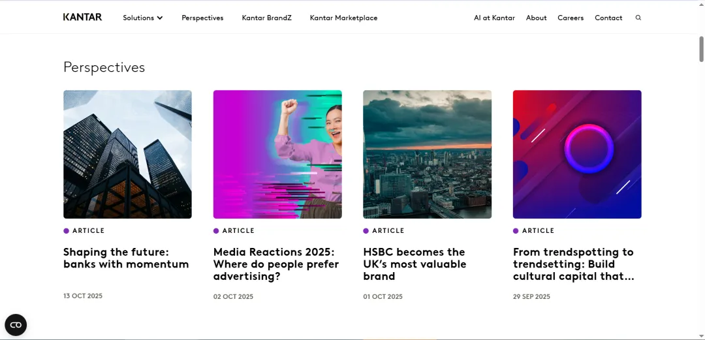Open 'From trendspotting to trendsetting' article
The height and width of the screenshot is (340, 705).
coord(574,264)
